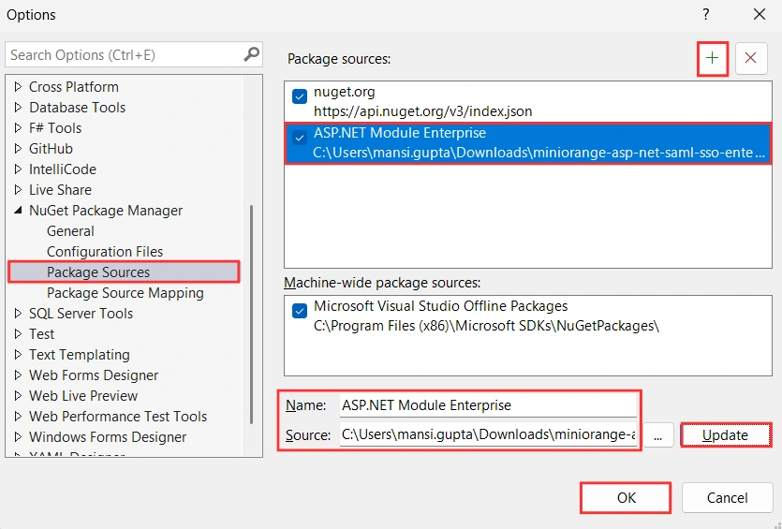This screenshot has height=529, width=782.
Task: Select Microsoft Visual Studio Offline Packages entry
Action: pos(527,316)
